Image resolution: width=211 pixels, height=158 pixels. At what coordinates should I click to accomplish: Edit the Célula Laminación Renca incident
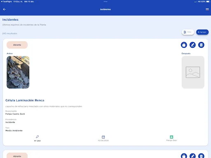tap(192, 45)
